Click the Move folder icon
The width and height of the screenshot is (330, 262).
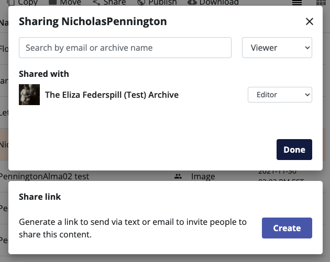(52, 3)
